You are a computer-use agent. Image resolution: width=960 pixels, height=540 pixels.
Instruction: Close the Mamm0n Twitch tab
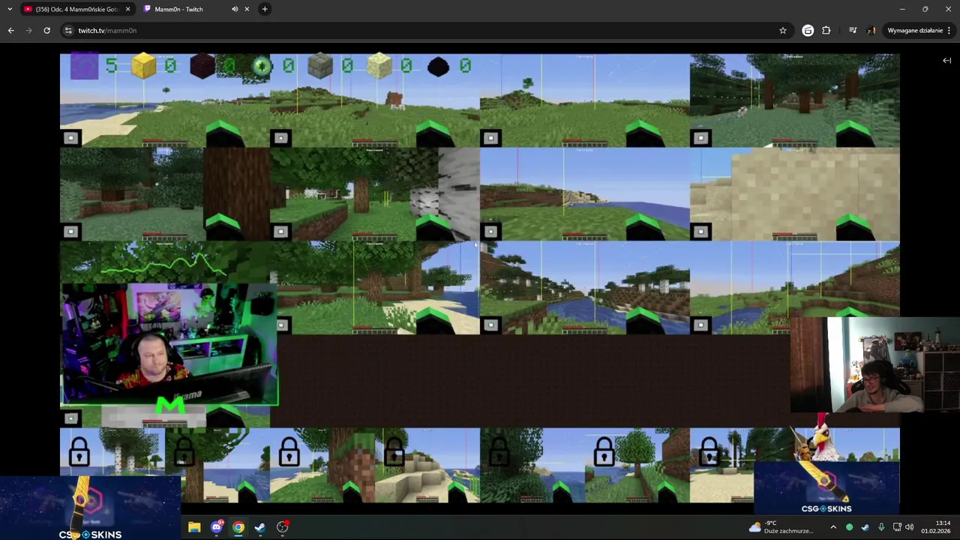tap(247, 9)
